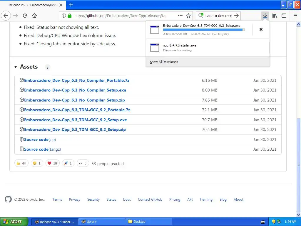Close the Release v6.3 tab
Image resolution: width=301 pixels, height=226 pixels.
pos(61,5)
